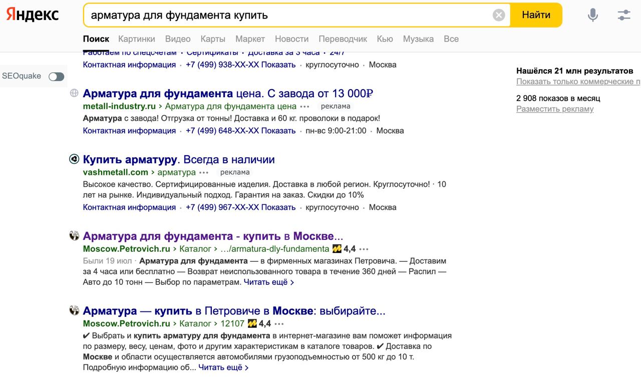Open the Кью tab
641x382 pixels.
pyautogui.click(x=385, y=39)
